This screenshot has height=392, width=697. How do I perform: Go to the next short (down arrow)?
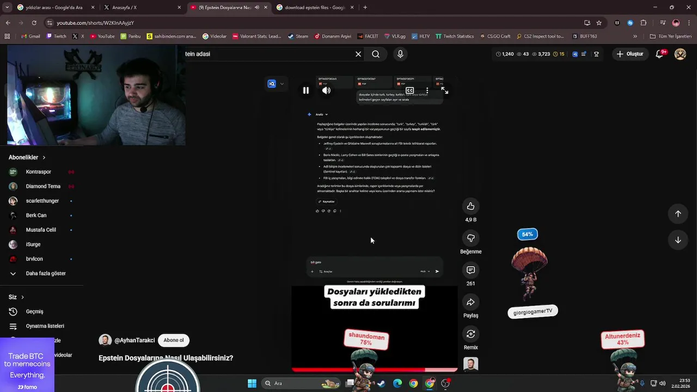[x=678, y=240]
